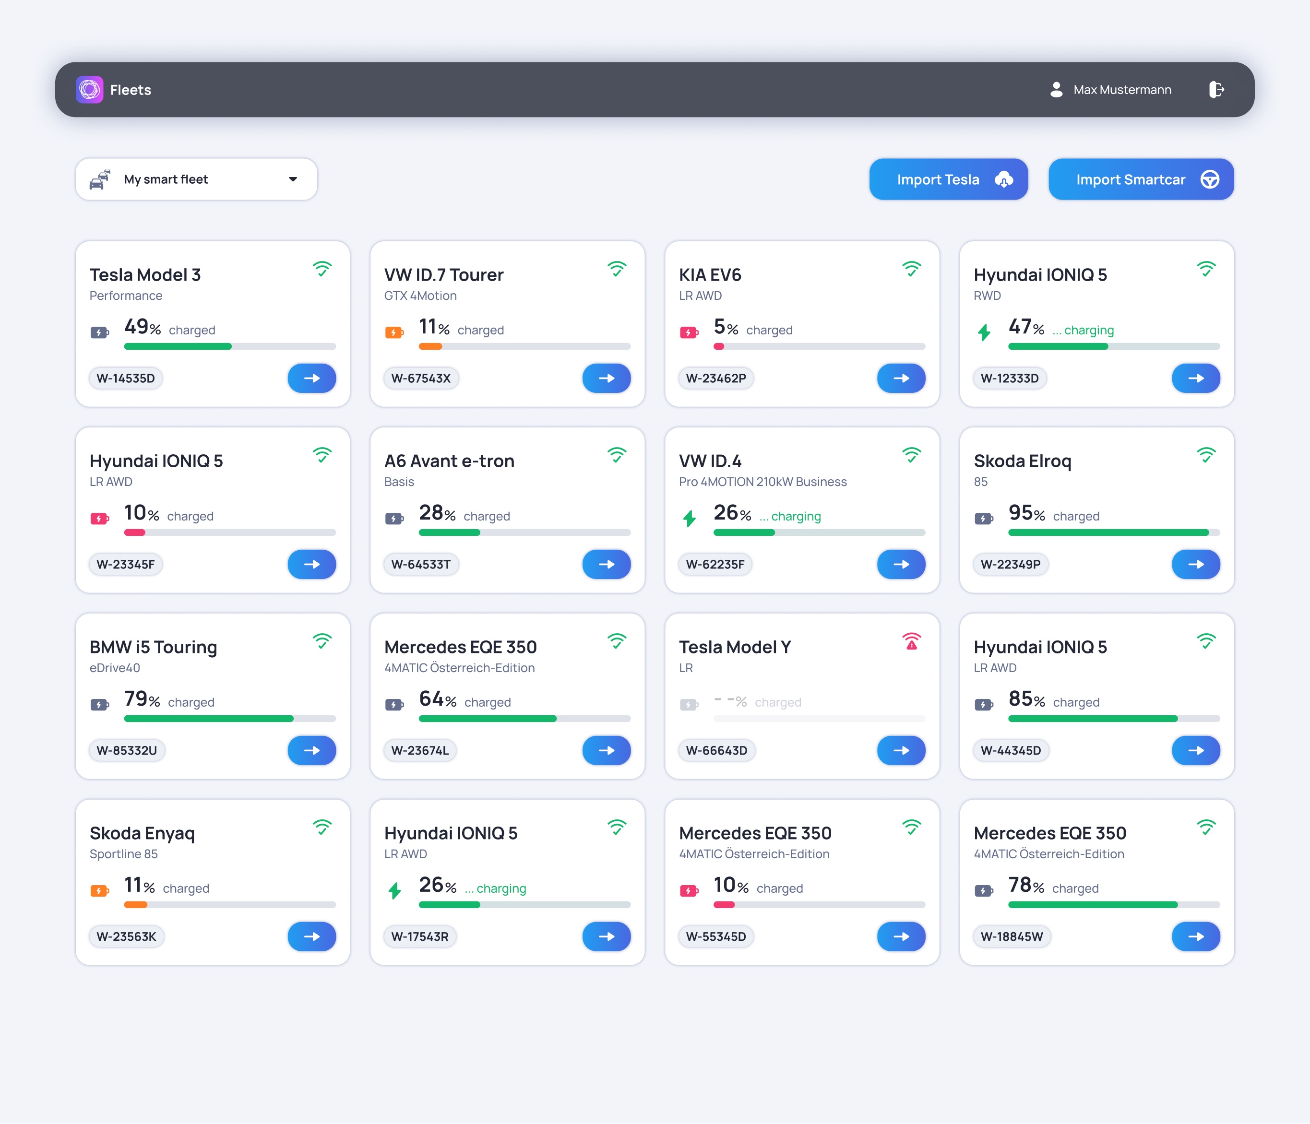Click the Import Tesla button
The height and width of the screenshot is (1124, 1310).
pyautogui.click(x=948, y=179)
